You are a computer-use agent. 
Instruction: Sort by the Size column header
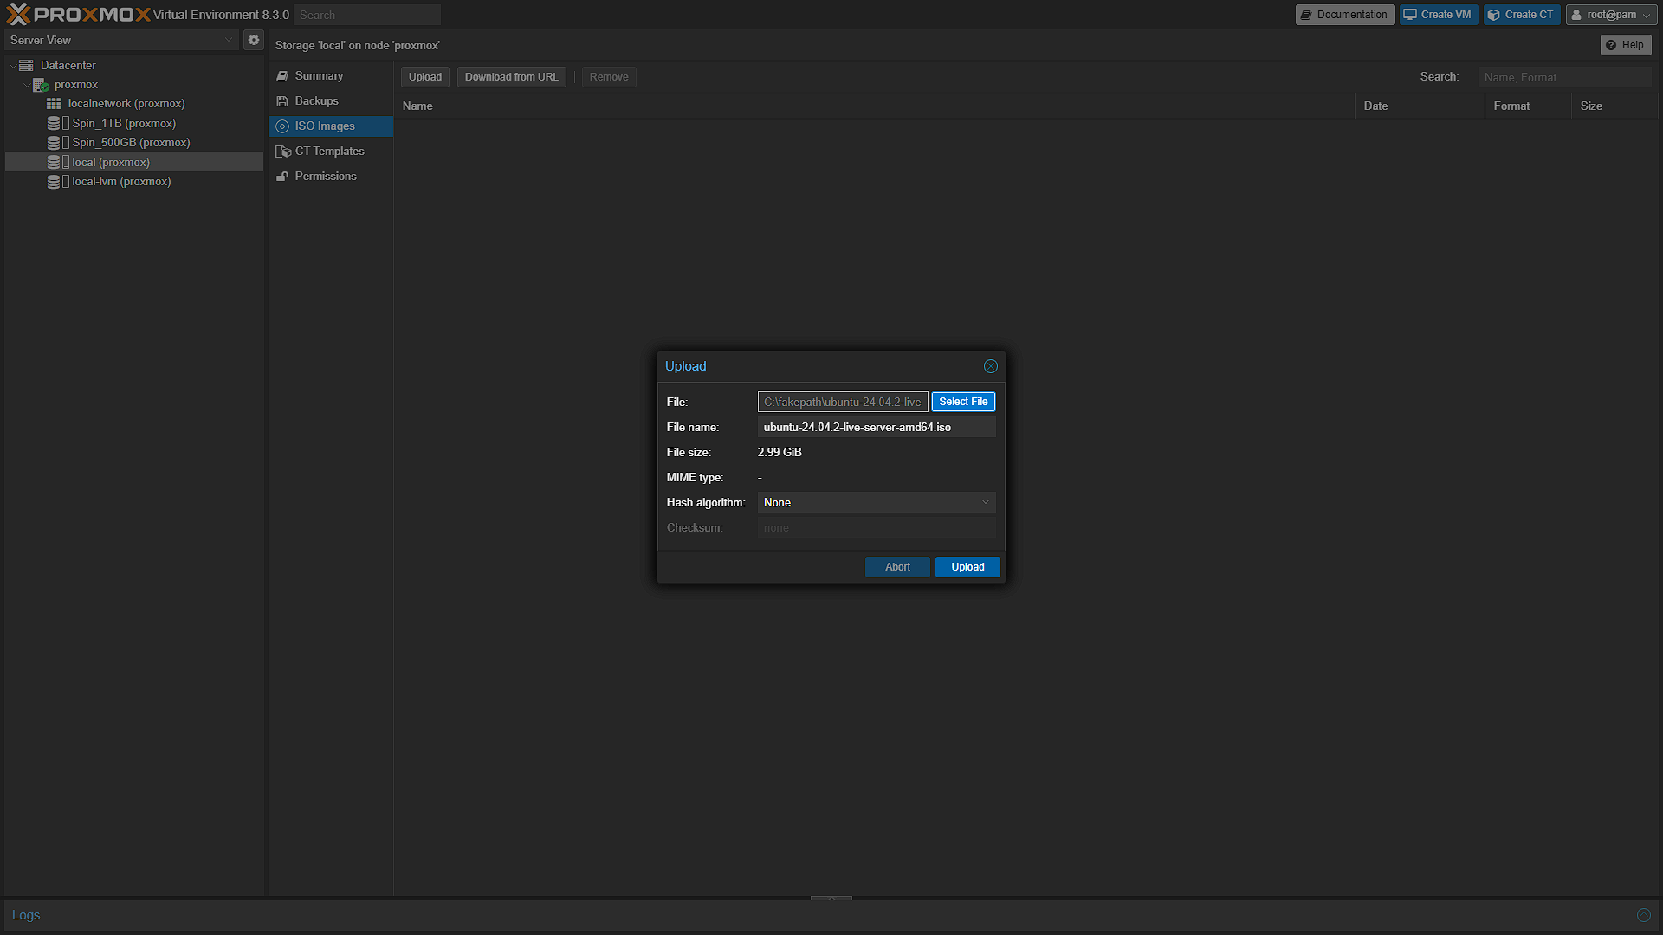pos(1614,106)
